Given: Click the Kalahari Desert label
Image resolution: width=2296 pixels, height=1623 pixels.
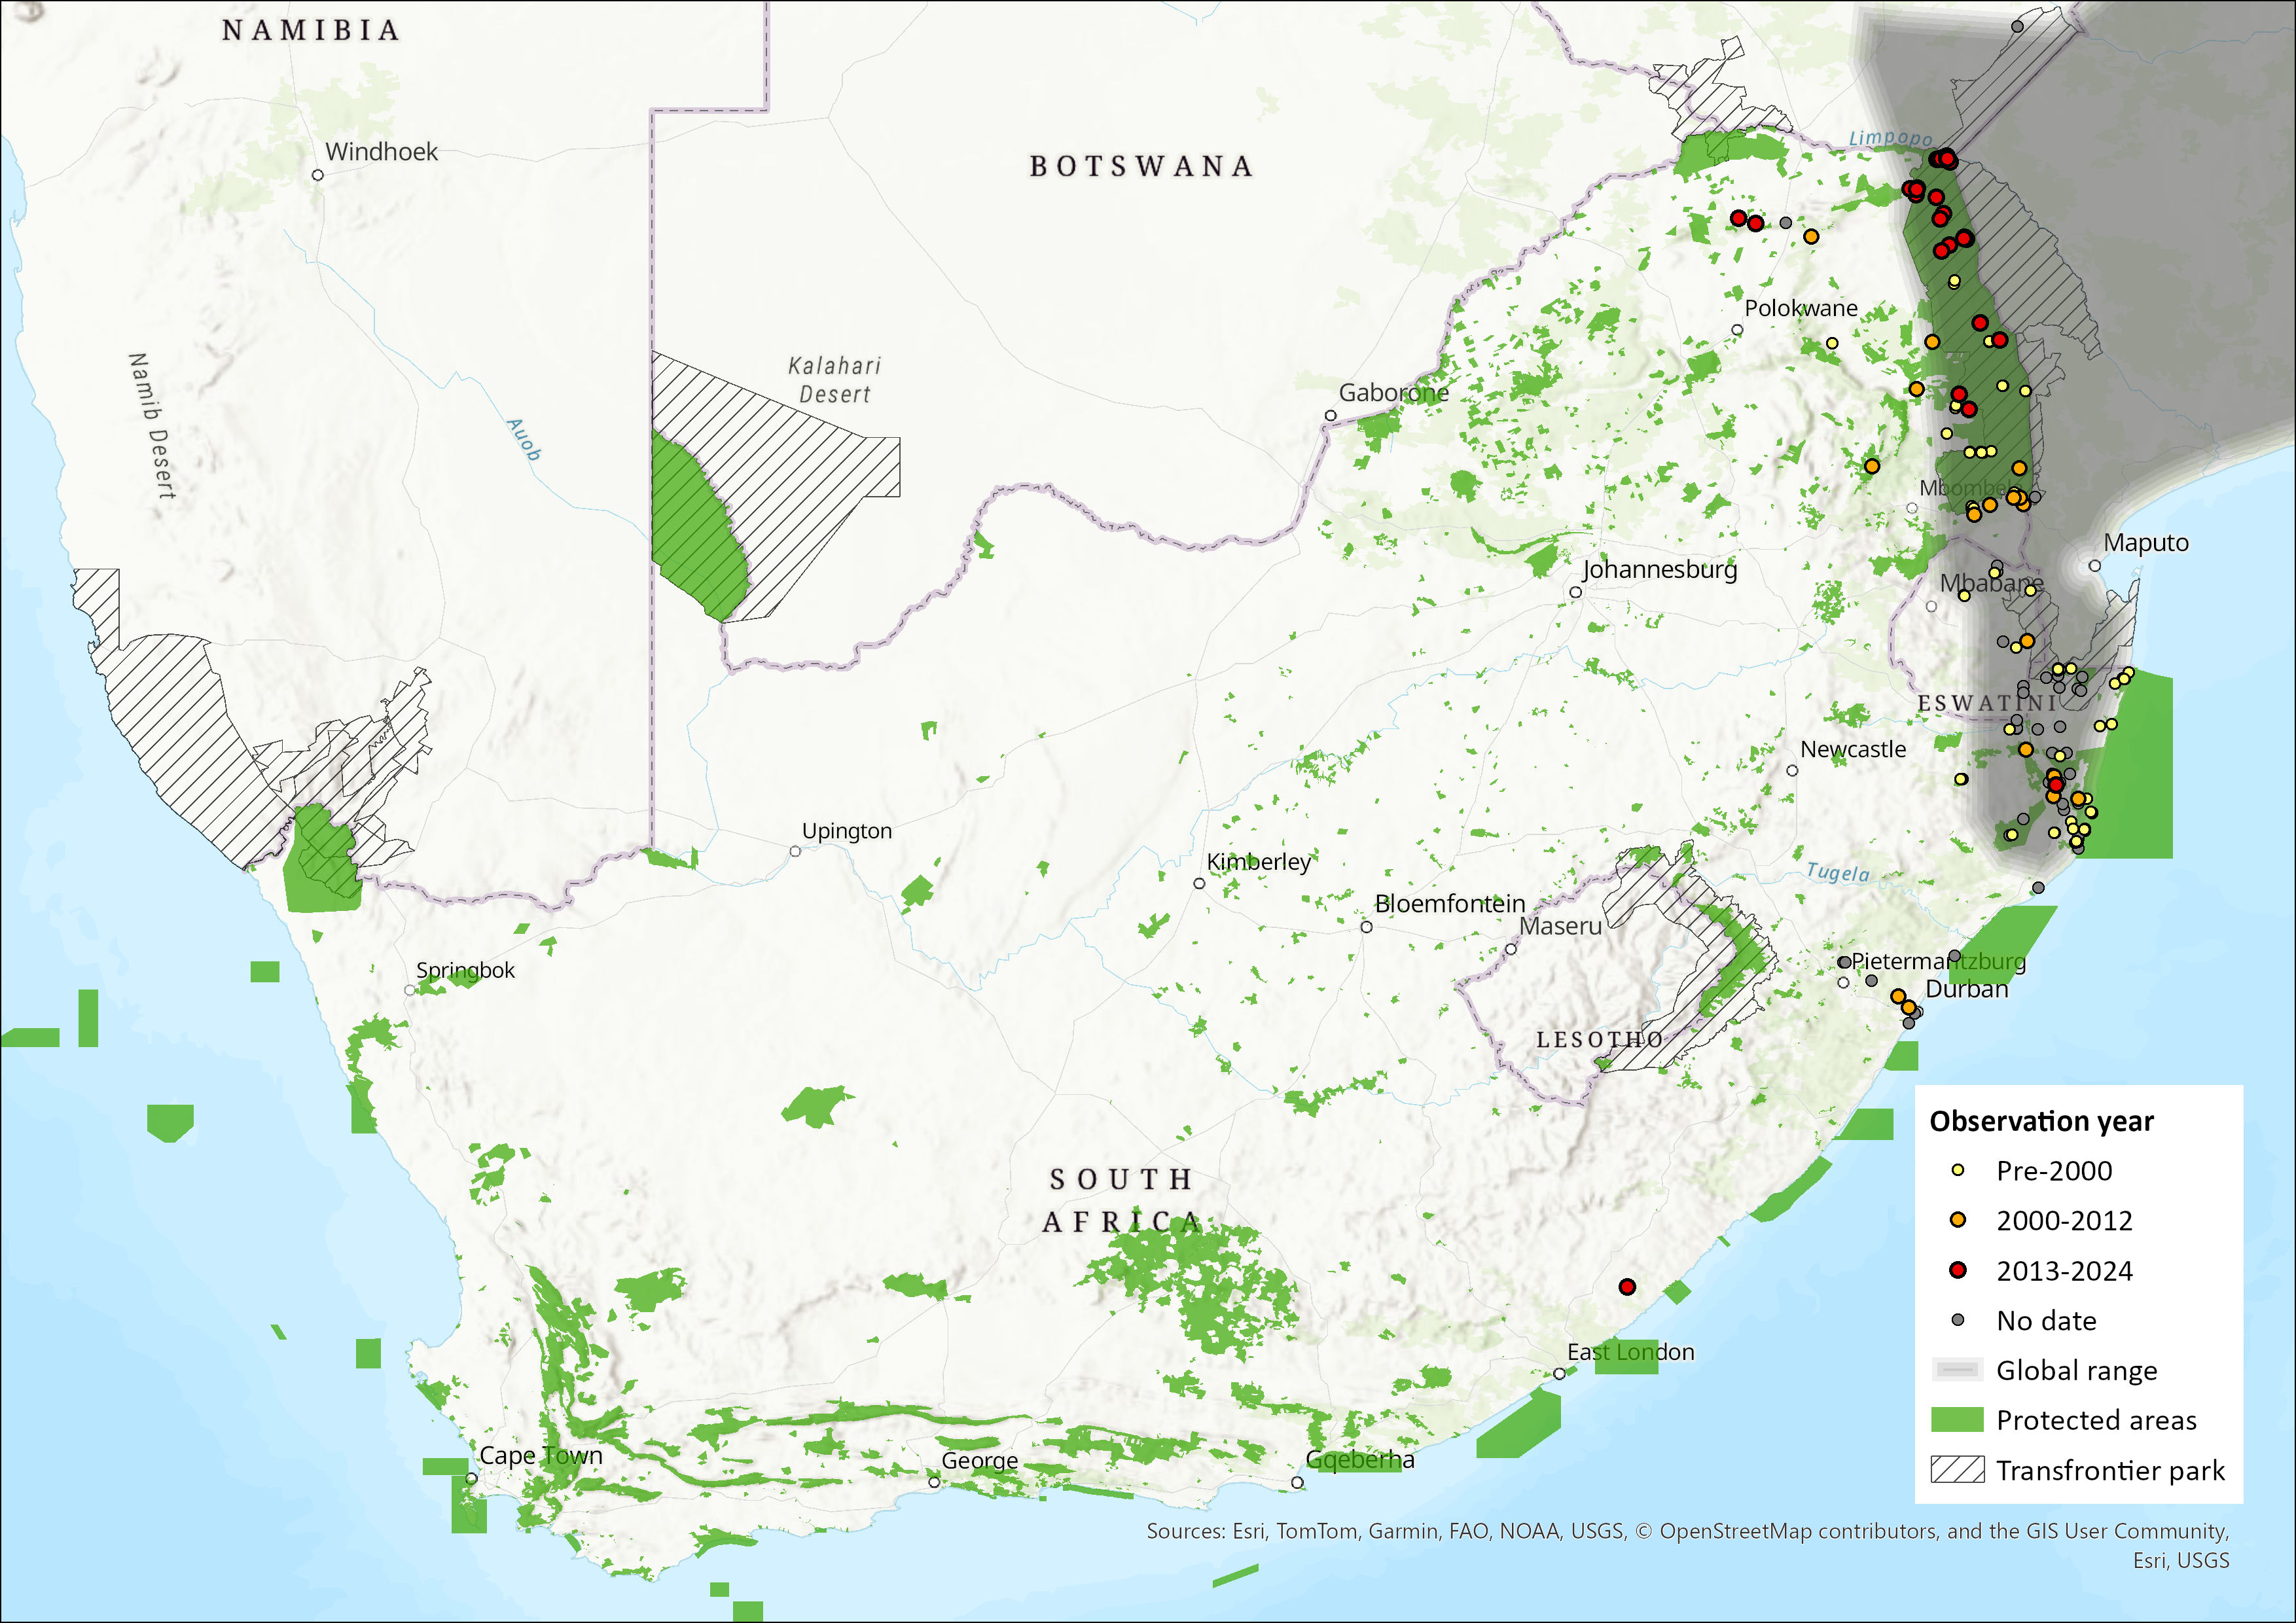Looking at the screenshot, I should (x=834, y=380).
